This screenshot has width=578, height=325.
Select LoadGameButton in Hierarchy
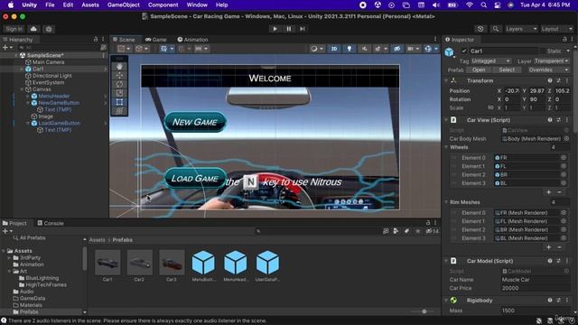click(x=60, y=123)
